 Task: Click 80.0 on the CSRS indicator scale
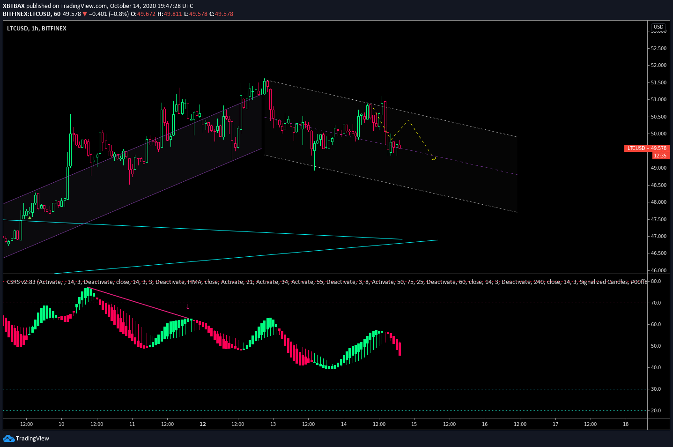click(x=656, y=282)
